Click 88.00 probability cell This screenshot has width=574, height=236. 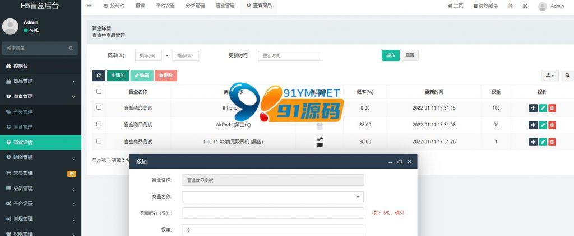(x=365, y=125)
